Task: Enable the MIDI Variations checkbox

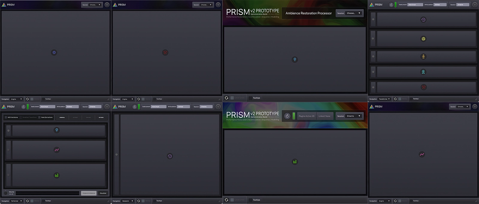Action: (x=6, y=117)
